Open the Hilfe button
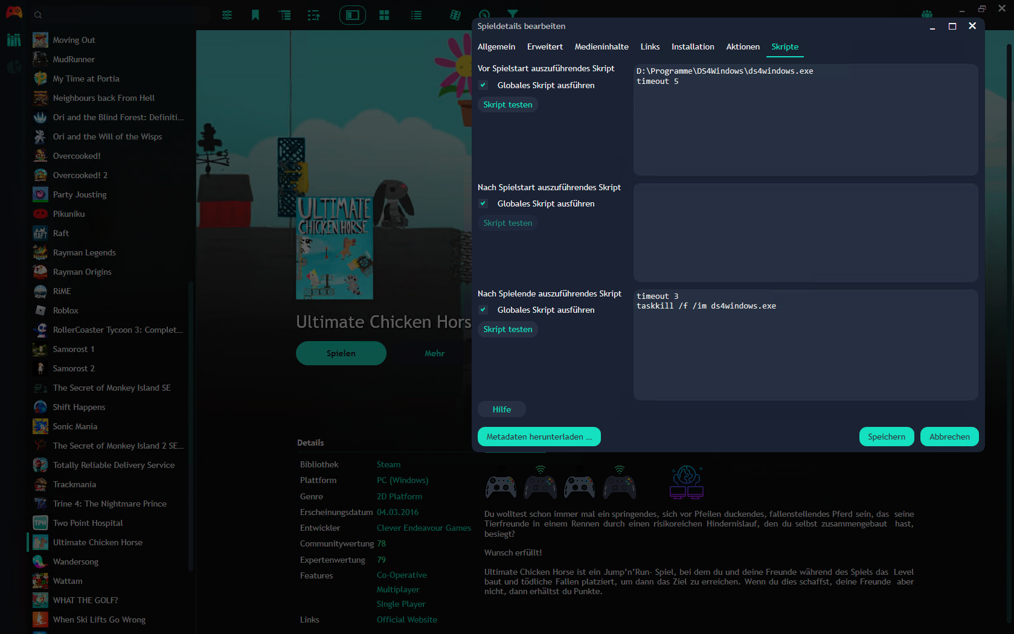This screenshot has width=1014, height=634. click(502, 409)
